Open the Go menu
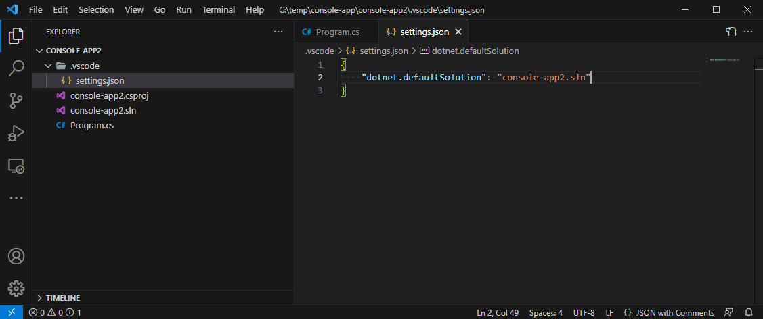This screenshot has height=319, width=763. coord(160,9)
